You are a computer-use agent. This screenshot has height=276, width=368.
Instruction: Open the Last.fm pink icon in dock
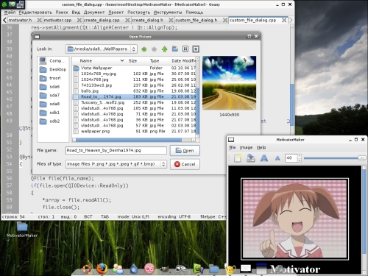(x=149, y=269)
